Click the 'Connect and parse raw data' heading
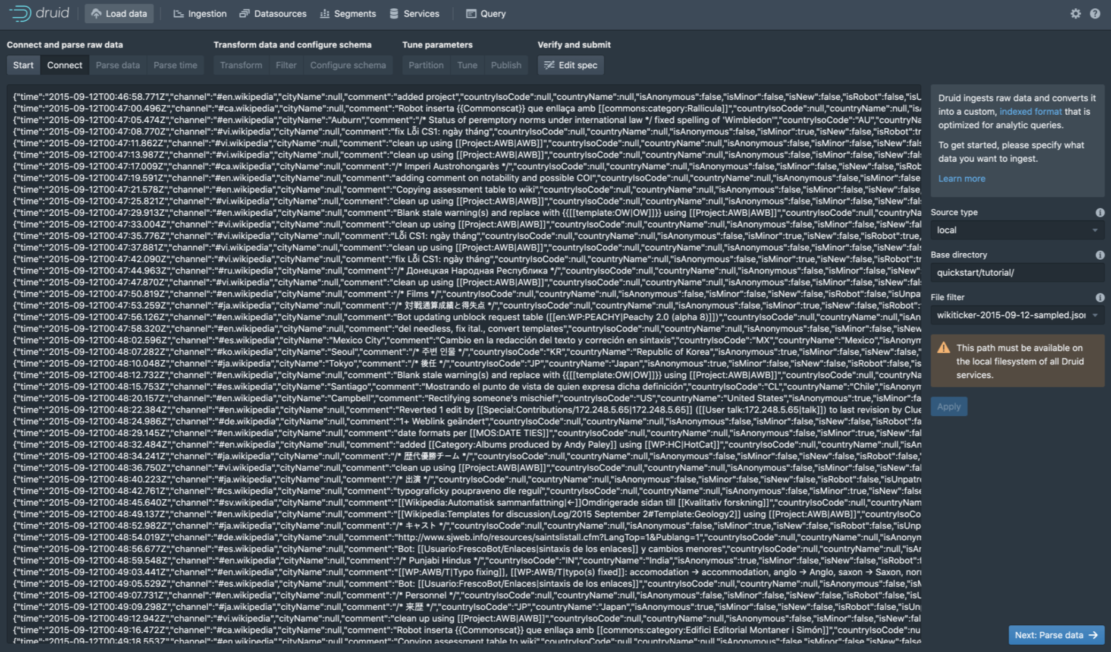Image resolution: width=1111 pixels, height=652 pixels. 65,45
